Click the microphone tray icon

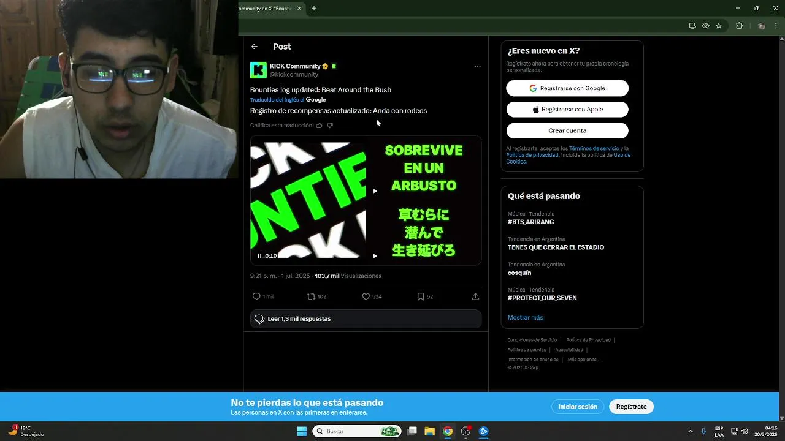[703, 431]
